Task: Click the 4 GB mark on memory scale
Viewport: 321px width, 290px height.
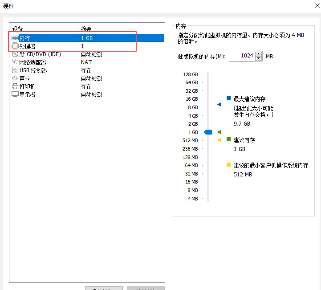Action: point(193,116)
